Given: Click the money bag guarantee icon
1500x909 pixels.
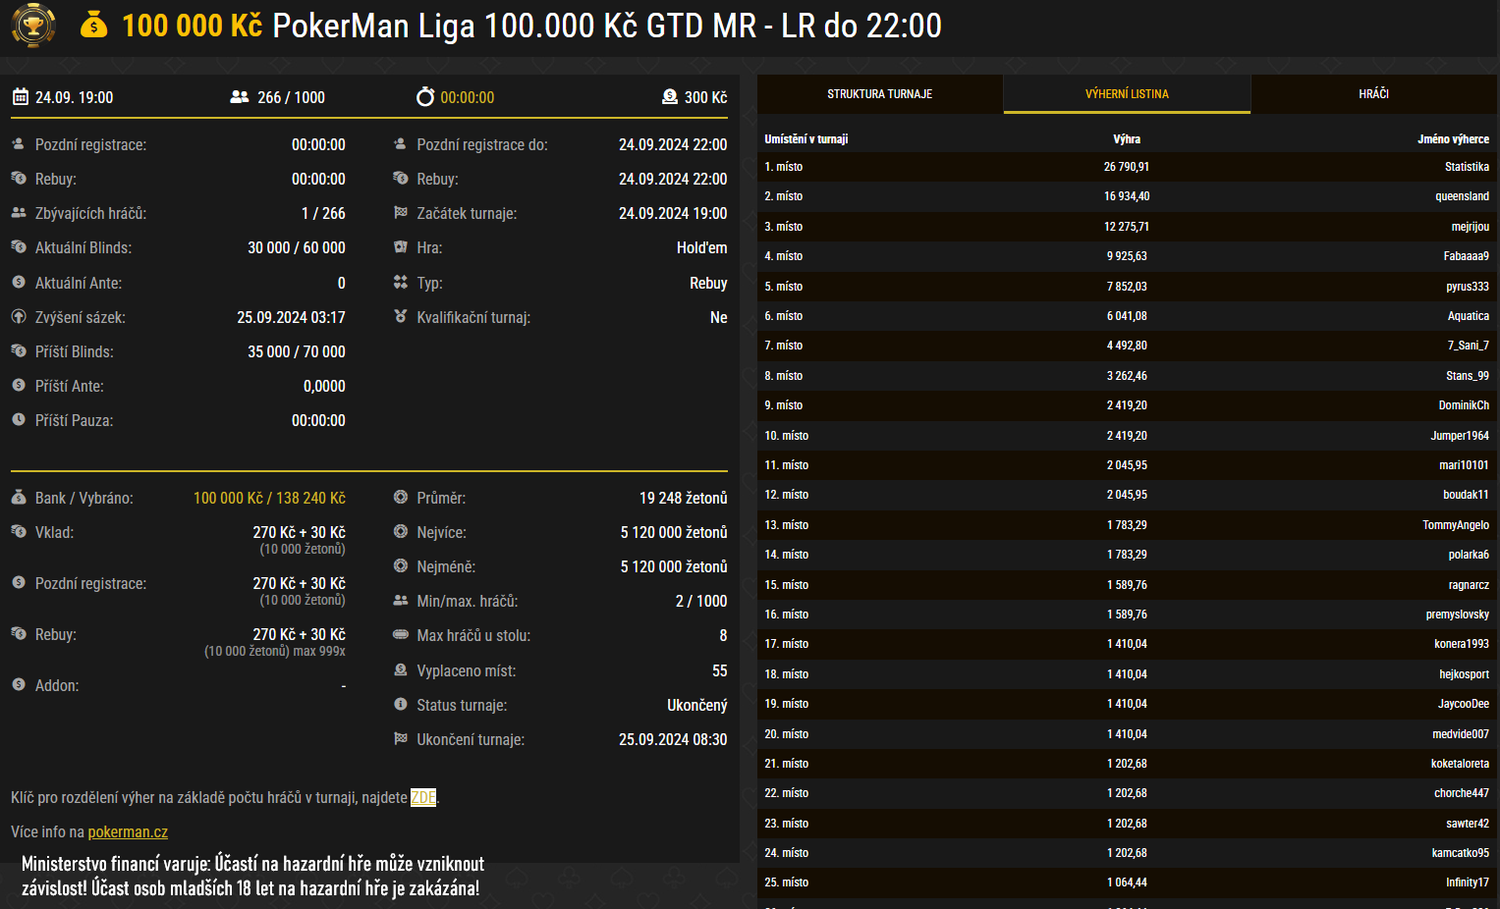Looking at the screenshot, I should pyautogui.click(x=93, y=25).
